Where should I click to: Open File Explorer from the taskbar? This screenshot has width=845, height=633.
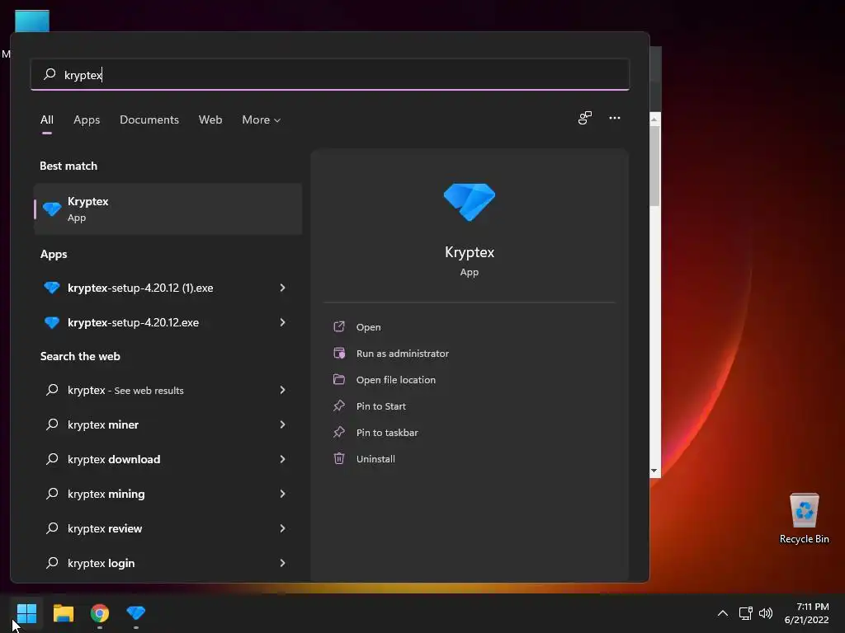point(63,612)
